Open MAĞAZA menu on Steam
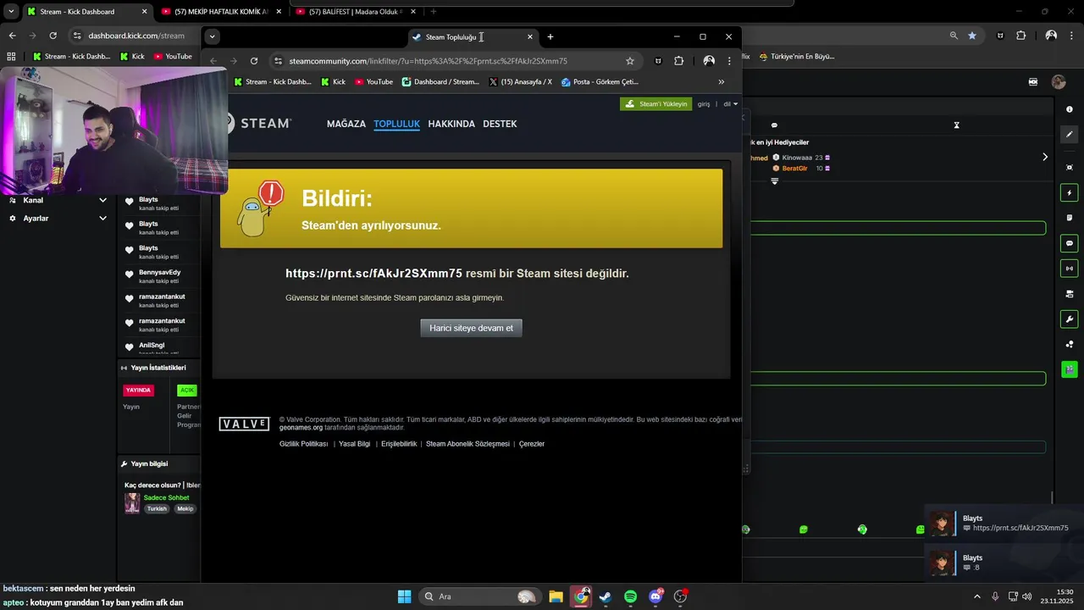 (346, 124)
